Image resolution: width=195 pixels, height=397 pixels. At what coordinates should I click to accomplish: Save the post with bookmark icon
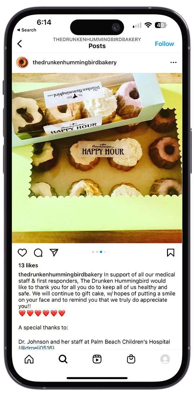coord(170,252)
